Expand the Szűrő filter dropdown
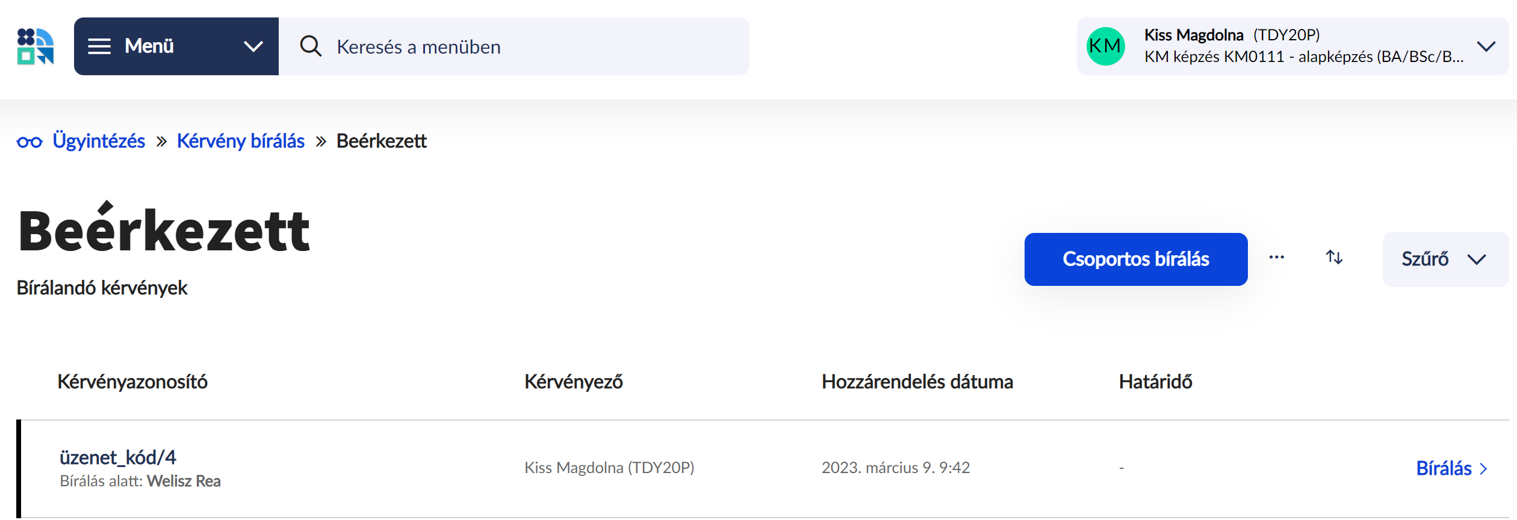 (x=1445, y=259)
